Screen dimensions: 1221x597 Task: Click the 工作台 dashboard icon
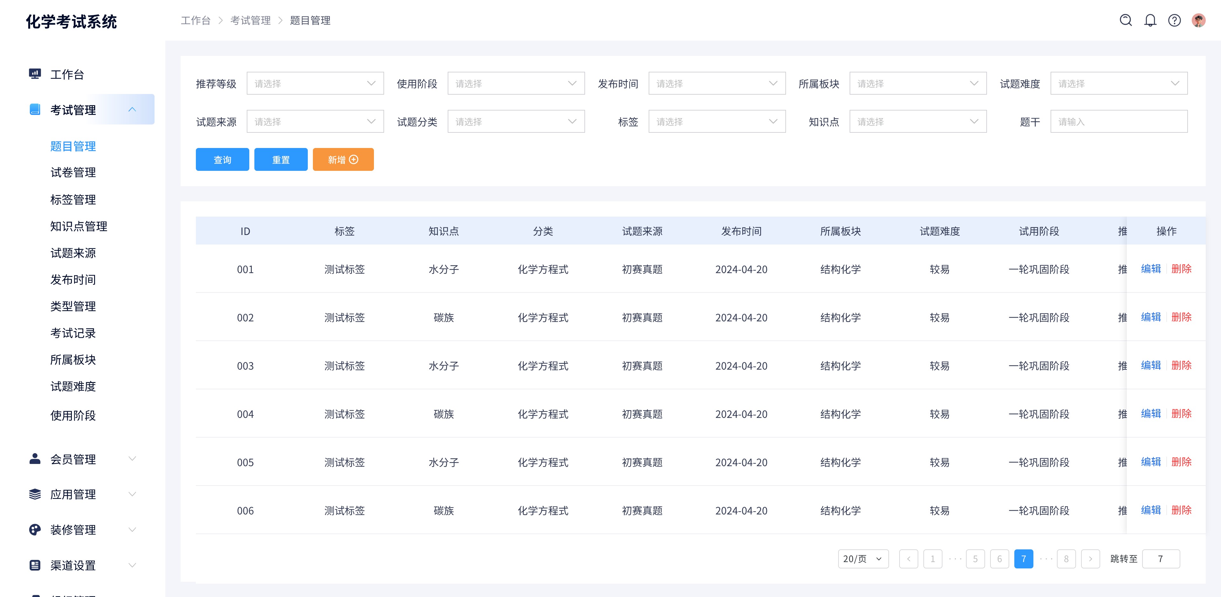[x=35, y=74]
